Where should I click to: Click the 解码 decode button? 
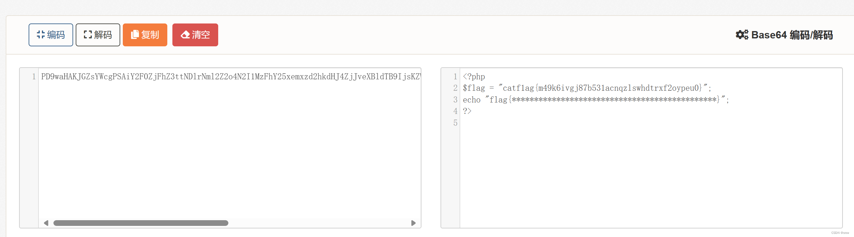pyautogui.click(x=98, y=35)
